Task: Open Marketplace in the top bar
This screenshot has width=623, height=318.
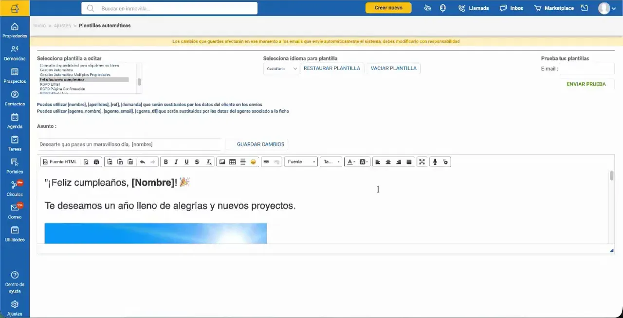Action: coord(554,8)
